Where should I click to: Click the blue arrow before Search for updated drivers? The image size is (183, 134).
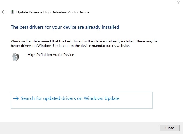[16, 98]
